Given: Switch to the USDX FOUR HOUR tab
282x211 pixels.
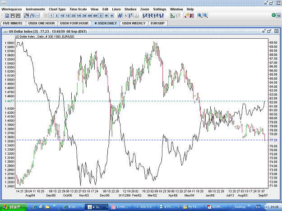Looking at the screenshot, I should 74,23.
